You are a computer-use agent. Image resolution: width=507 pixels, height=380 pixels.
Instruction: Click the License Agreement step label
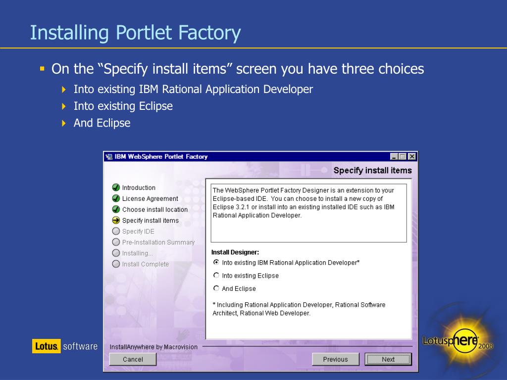(150, 199)
